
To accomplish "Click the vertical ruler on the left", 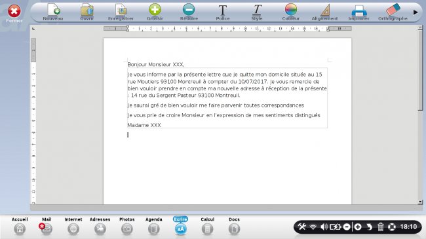I will (x=33, y=121).
